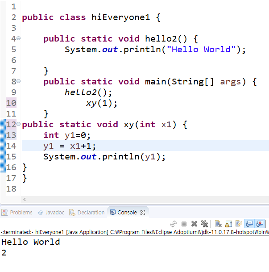Click the editor horizontal scrollbar left arrow
The height and width of the screenshot is (272, 269).
pyautogui.click(x=25, y=200)
